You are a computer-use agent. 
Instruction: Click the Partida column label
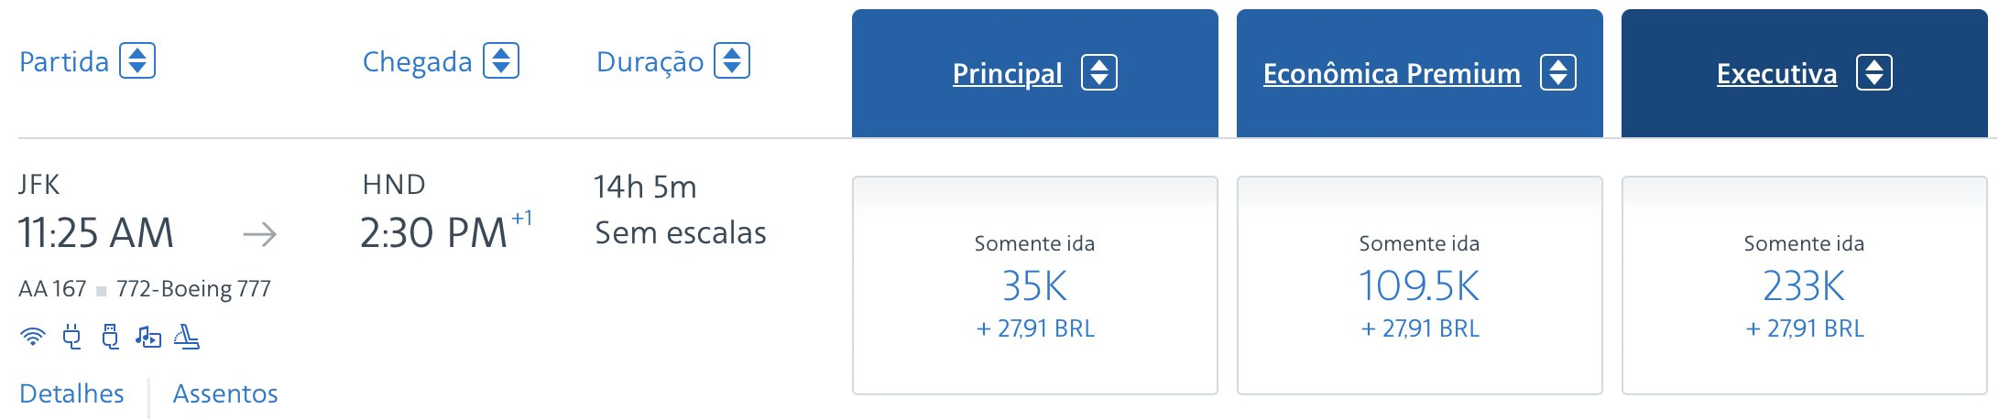pos(64,61)
